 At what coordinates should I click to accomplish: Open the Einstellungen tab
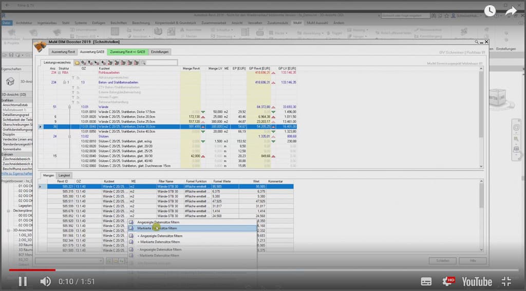[160, 52]
